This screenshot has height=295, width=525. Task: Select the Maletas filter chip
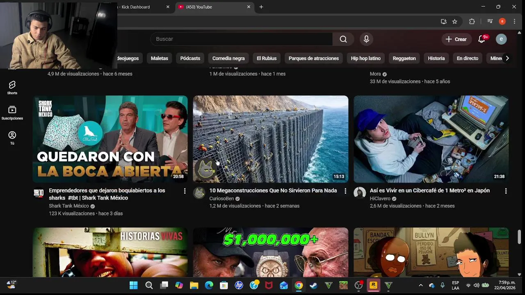160,58
